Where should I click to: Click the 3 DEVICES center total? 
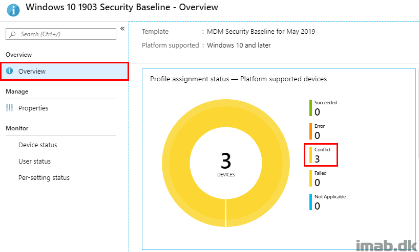(x=226, y=164)
